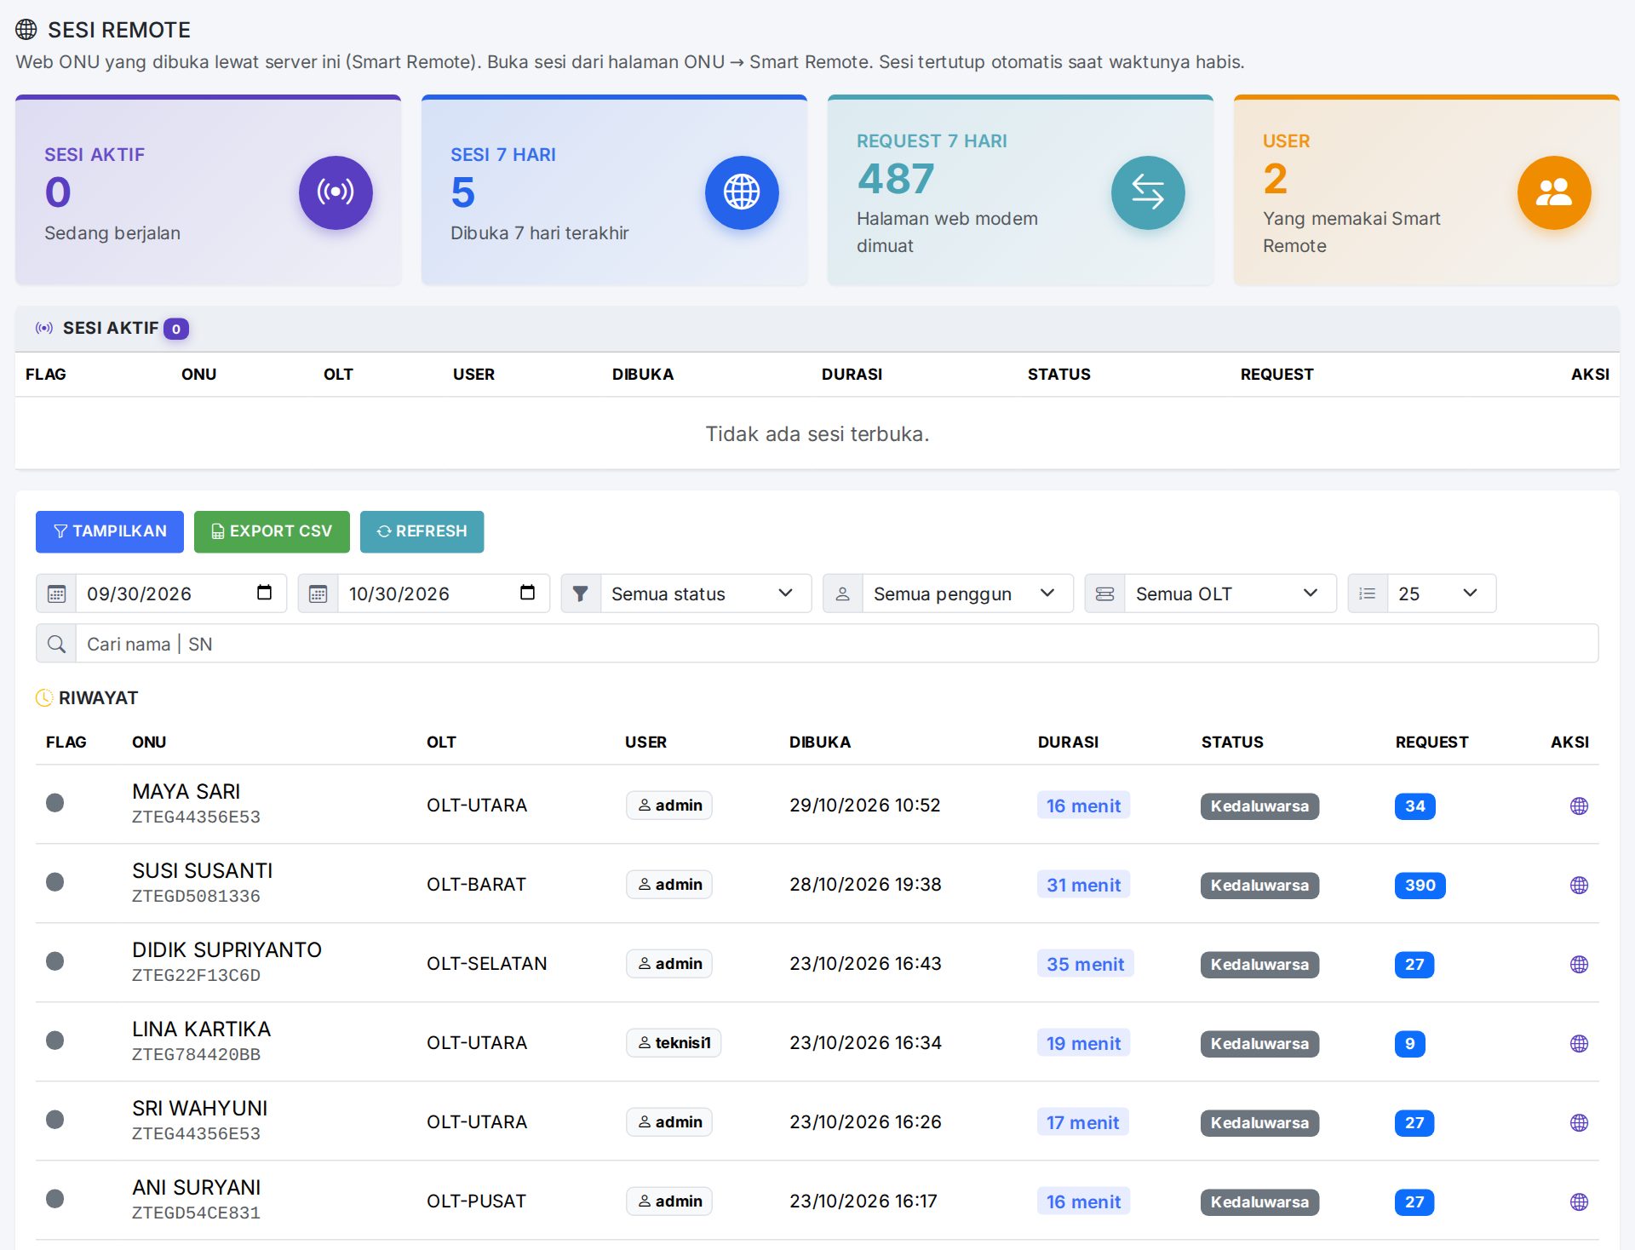Click the teknisi1 user badge
Image resolution: width=1635 pixels, height=1250 pixels.
(674, 1043)
